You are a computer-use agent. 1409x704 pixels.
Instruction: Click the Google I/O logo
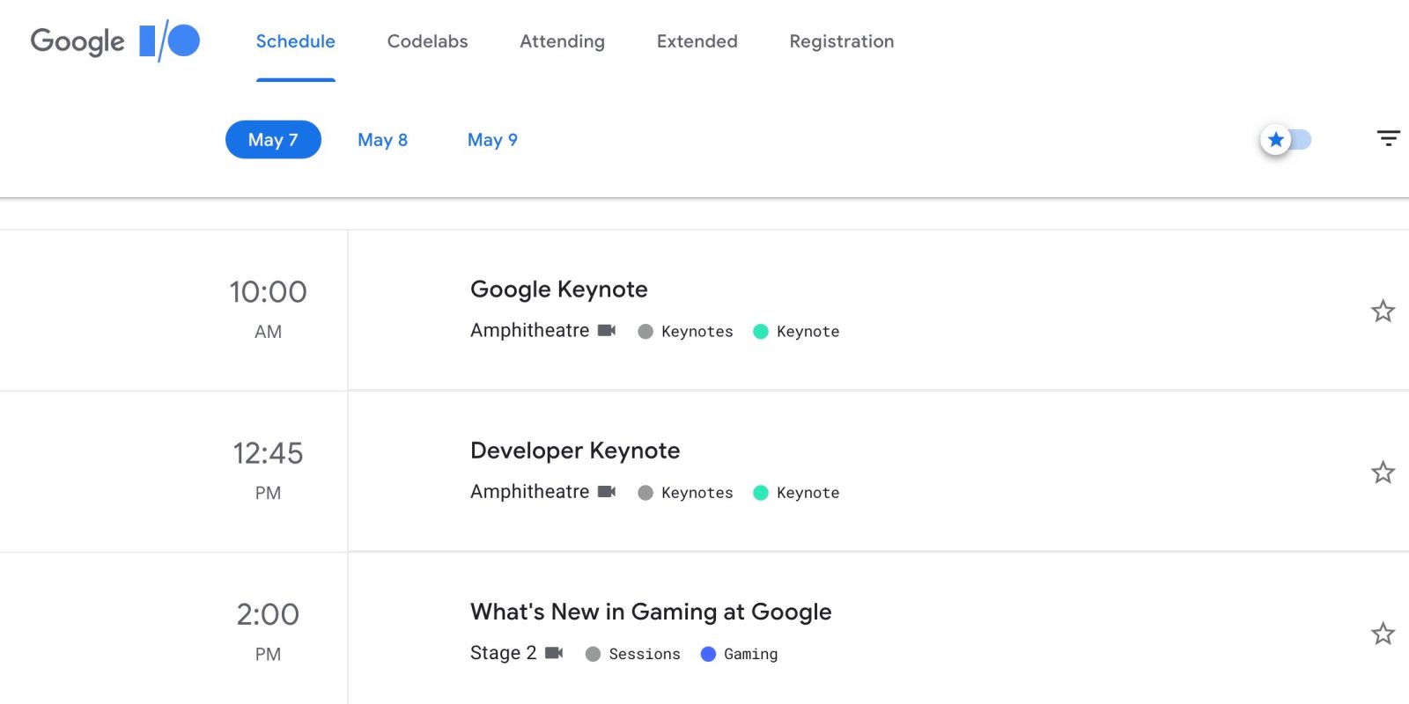[x=115, y=41]
